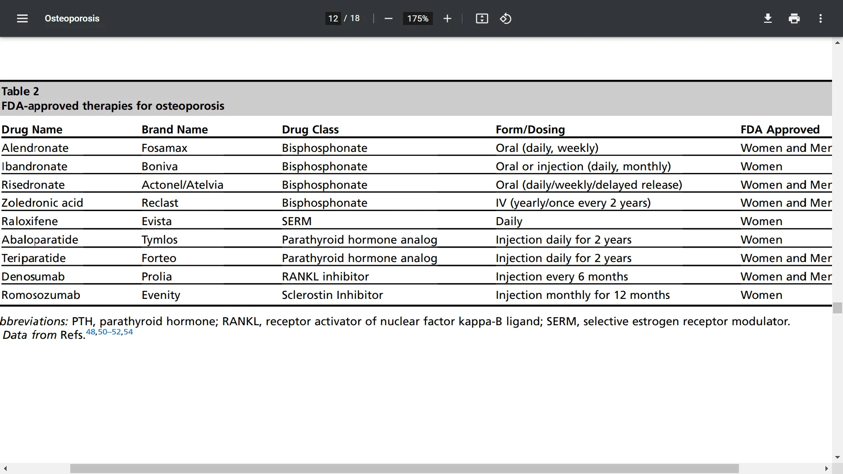Click the 'Zoledronic acid' cell

pyautogui.click(x=42, y=203)
